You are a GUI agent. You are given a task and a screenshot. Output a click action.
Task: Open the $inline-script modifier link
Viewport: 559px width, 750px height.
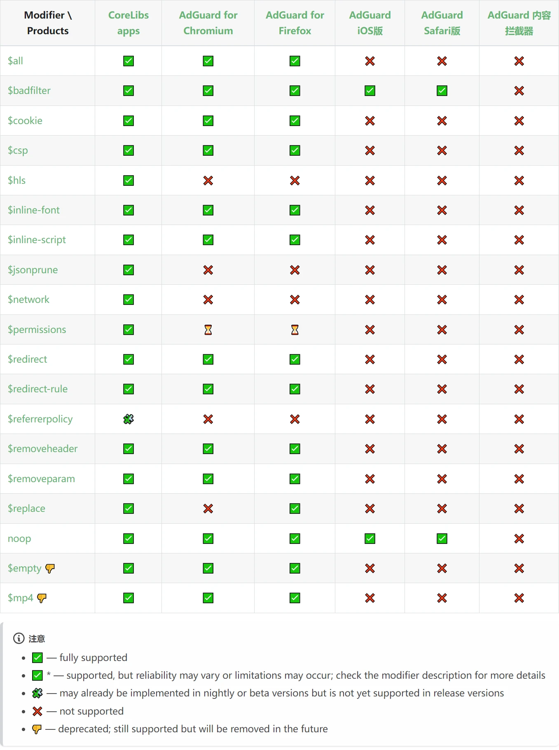37,240
